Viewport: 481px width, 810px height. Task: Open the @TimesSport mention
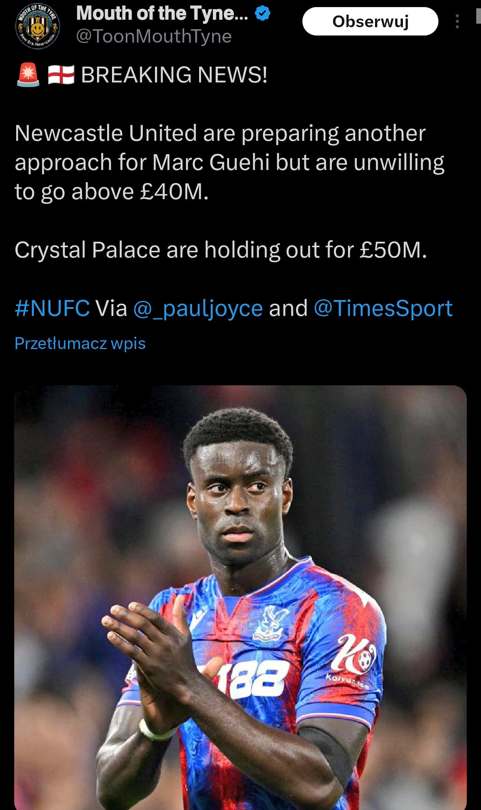pos(383,308)
